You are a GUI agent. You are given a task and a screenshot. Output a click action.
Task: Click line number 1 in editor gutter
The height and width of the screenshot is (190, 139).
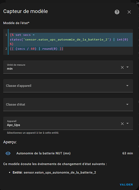pyautogui.click(x=6, y=35)
